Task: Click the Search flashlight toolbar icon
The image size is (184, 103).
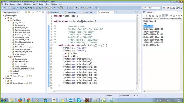Action: click(52, 8)
